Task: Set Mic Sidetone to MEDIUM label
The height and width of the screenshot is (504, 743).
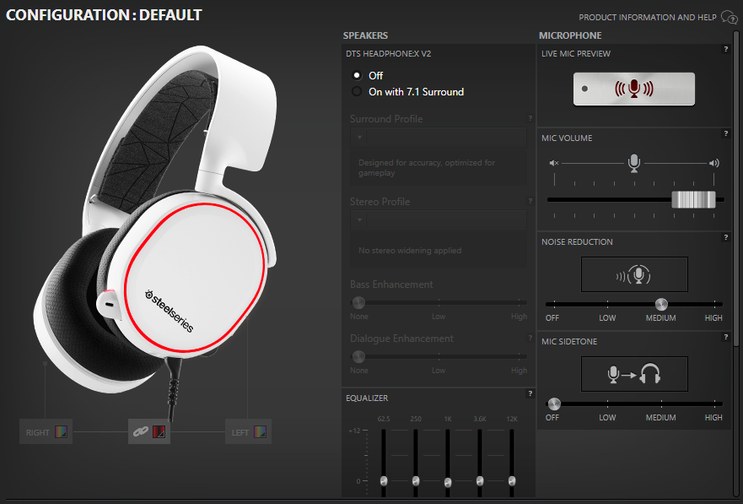Action: [x=660, y=418]
